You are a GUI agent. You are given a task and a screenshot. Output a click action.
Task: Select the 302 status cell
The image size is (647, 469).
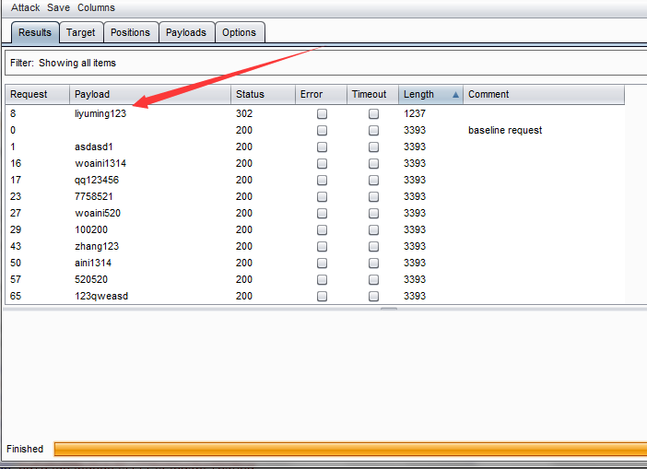point(244,114)
